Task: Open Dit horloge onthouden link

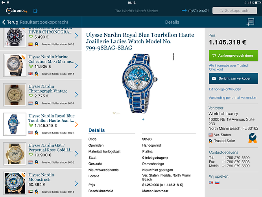Action: (x=225, y=89)
